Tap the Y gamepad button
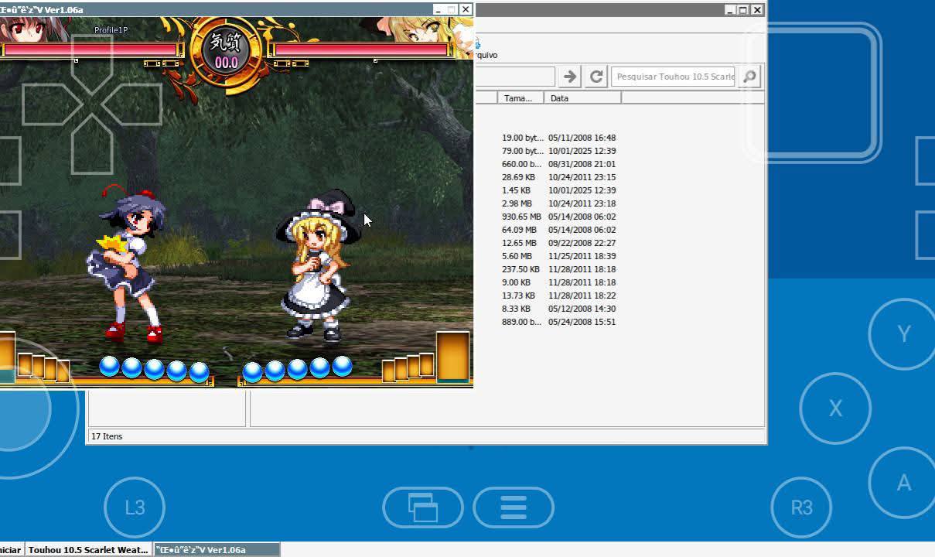 pos(903,333)
